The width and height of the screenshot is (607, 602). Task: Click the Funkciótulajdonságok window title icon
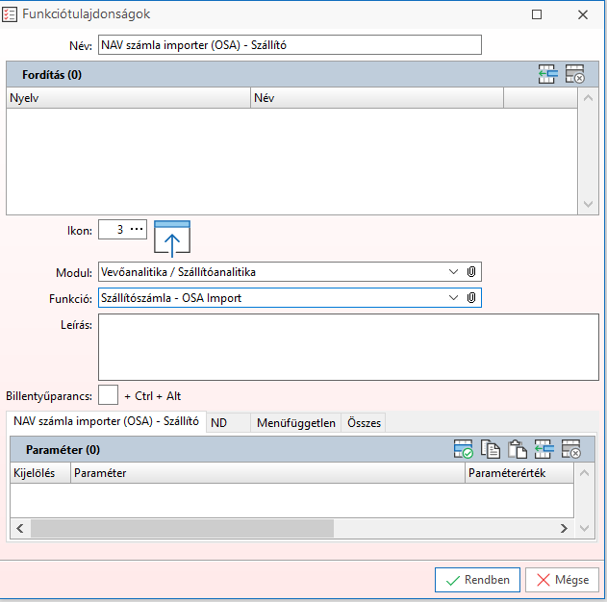10,14
